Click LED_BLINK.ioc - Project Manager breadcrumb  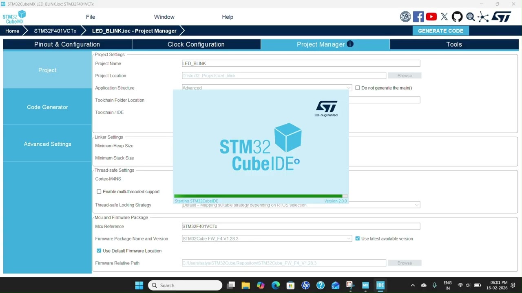click(x=134, y=31)
